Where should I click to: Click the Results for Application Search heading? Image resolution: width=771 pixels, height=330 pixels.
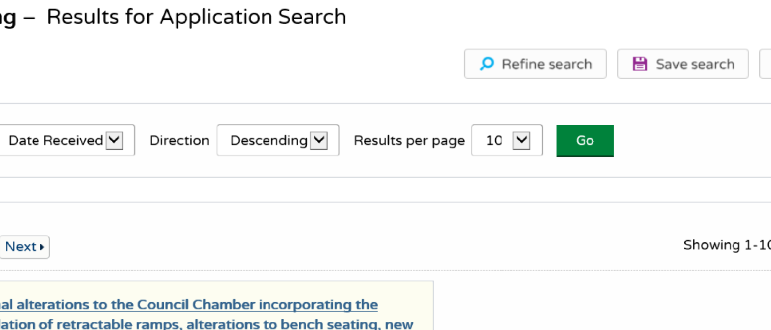[196, 17]
